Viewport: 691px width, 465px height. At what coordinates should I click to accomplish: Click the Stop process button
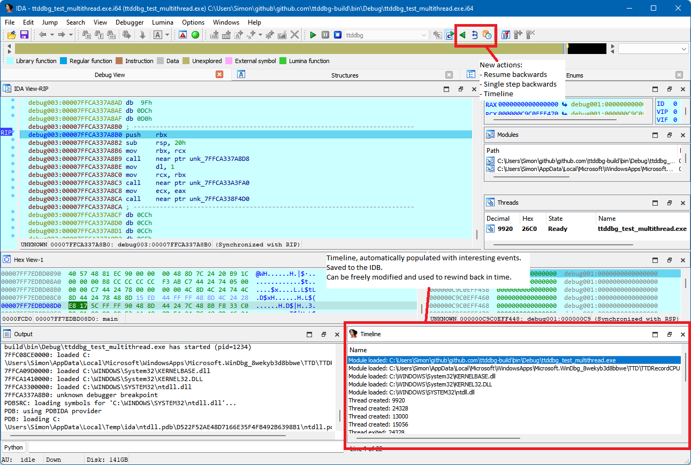pos(338,35)
